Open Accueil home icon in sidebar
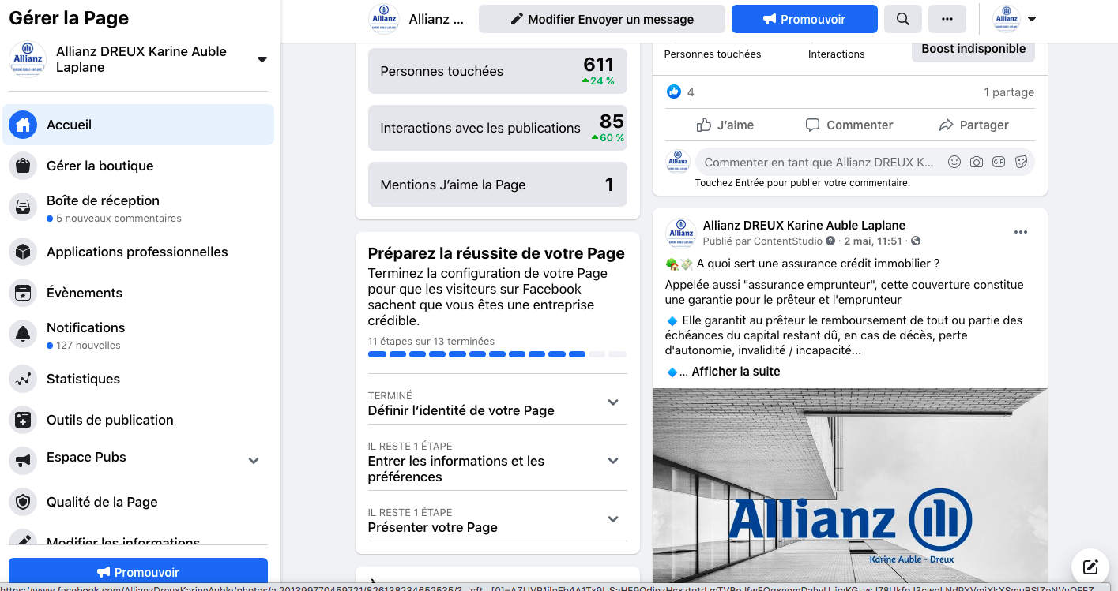Screen dimensions: 1118x591 [x=23, y=125]
